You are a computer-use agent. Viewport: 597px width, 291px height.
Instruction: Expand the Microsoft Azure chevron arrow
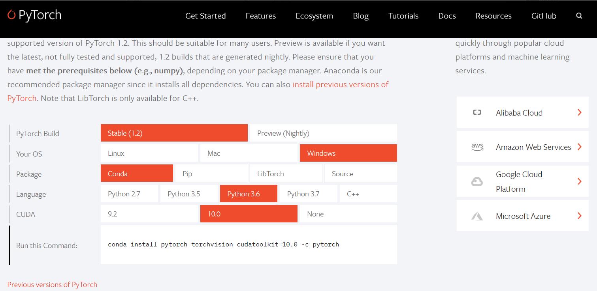[579, 216]
